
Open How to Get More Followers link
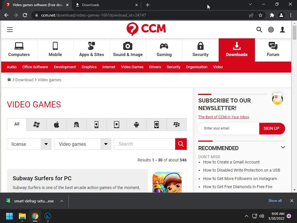point(240,179)
